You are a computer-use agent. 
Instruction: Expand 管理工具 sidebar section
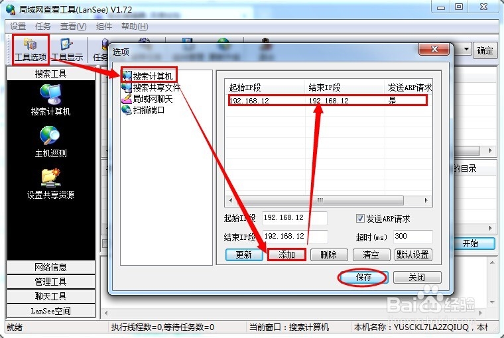(51, 282)
